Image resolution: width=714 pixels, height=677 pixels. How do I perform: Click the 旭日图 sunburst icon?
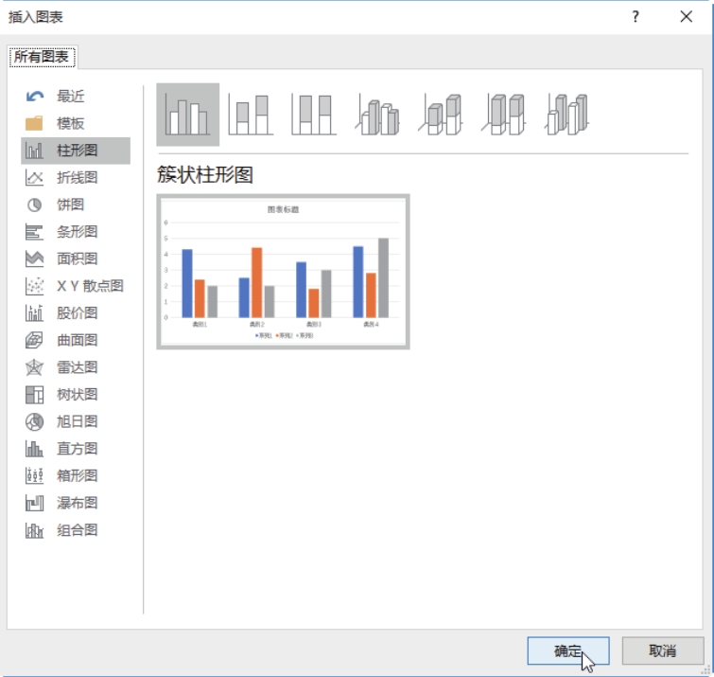34,421
